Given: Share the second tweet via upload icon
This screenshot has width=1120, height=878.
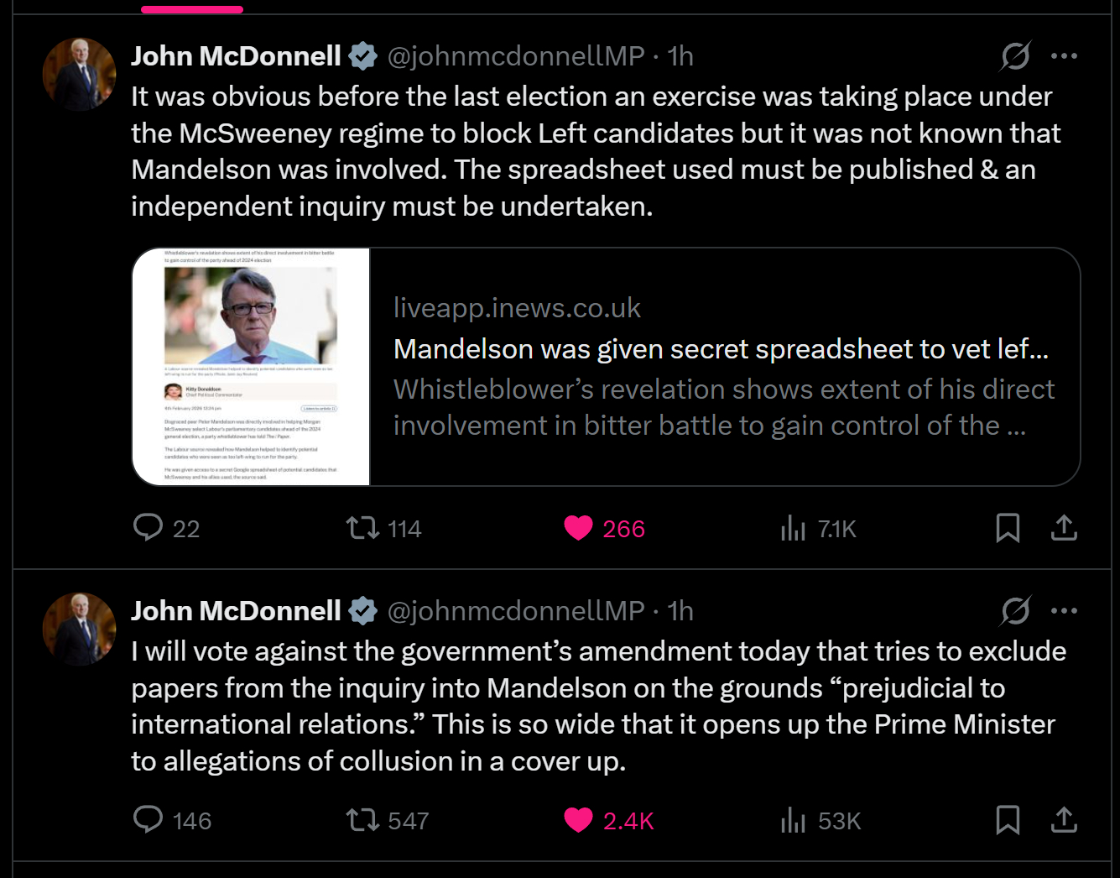Looking at the screenshot, I should [x=1064, y=820].
